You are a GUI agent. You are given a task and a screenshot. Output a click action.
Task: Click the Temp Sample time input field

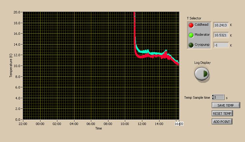pyautogui.click(x=219, y=97)
